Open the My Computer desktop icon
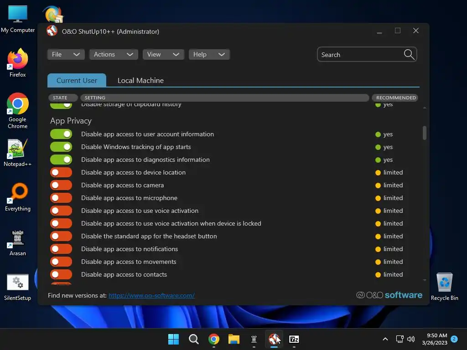467x350 pixels. coord(18,19)
